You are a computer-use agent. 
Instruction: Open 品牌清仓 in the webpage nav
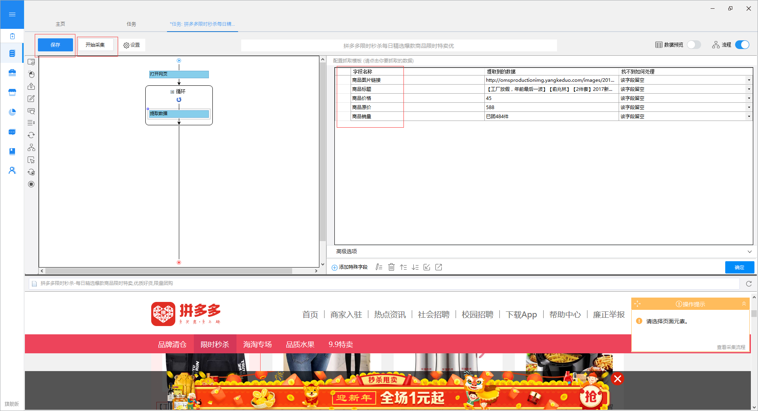point(172,344)
